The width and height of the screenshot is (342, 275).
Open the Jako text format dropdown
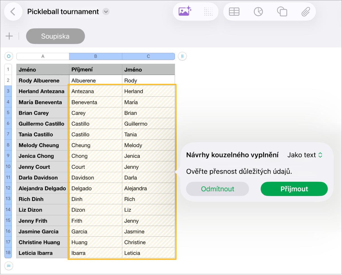[305, 155]
